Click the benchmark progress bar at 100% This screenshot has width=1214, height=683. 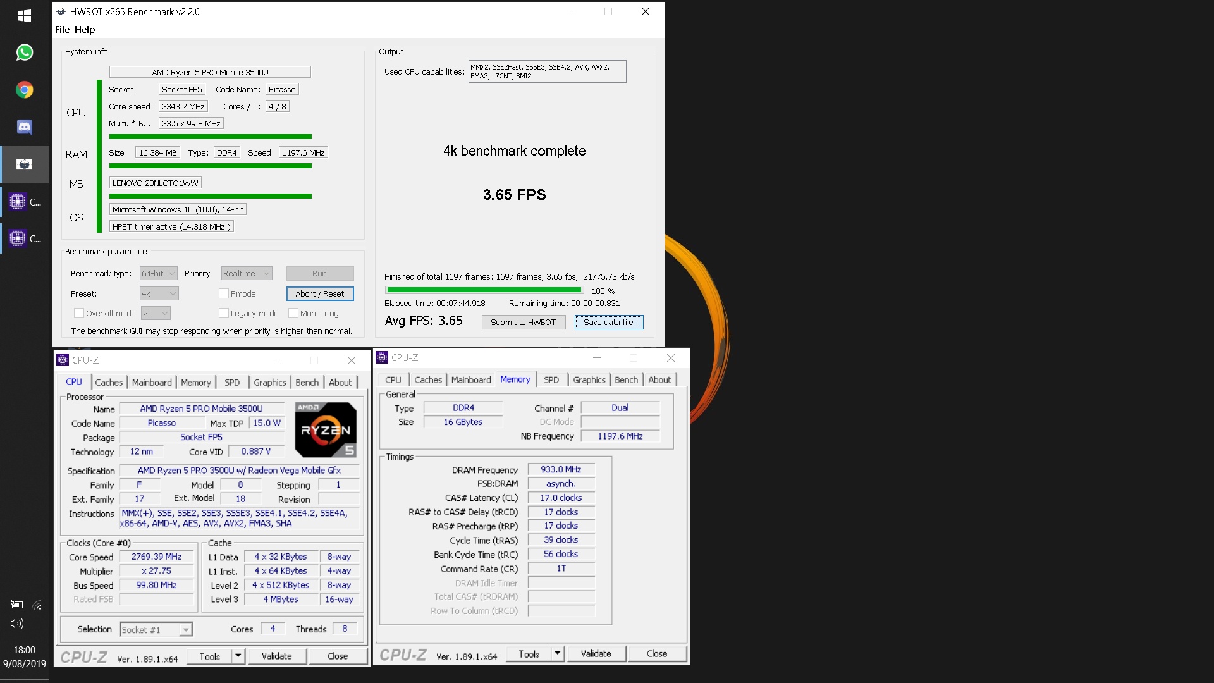[484, 290]
